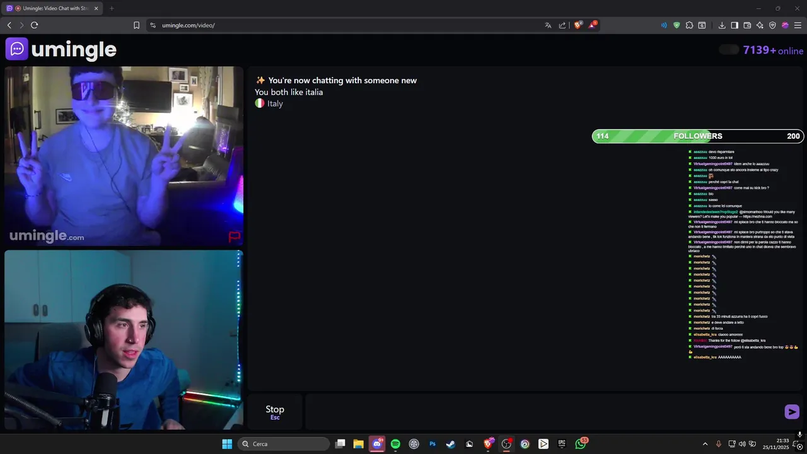807x454 pixels.
Task: Open the browser hamburger main menu
Action: coord(798,25)
